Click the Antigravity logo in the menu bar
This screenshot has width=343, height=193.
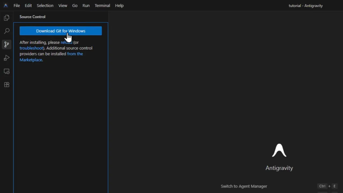pos(6,5)
